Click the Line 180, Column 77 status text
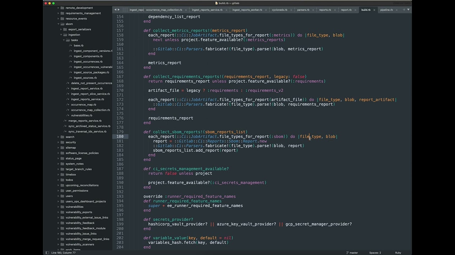Screen dimensions: 455x255 pyautogui.click(x=64, y=253)
